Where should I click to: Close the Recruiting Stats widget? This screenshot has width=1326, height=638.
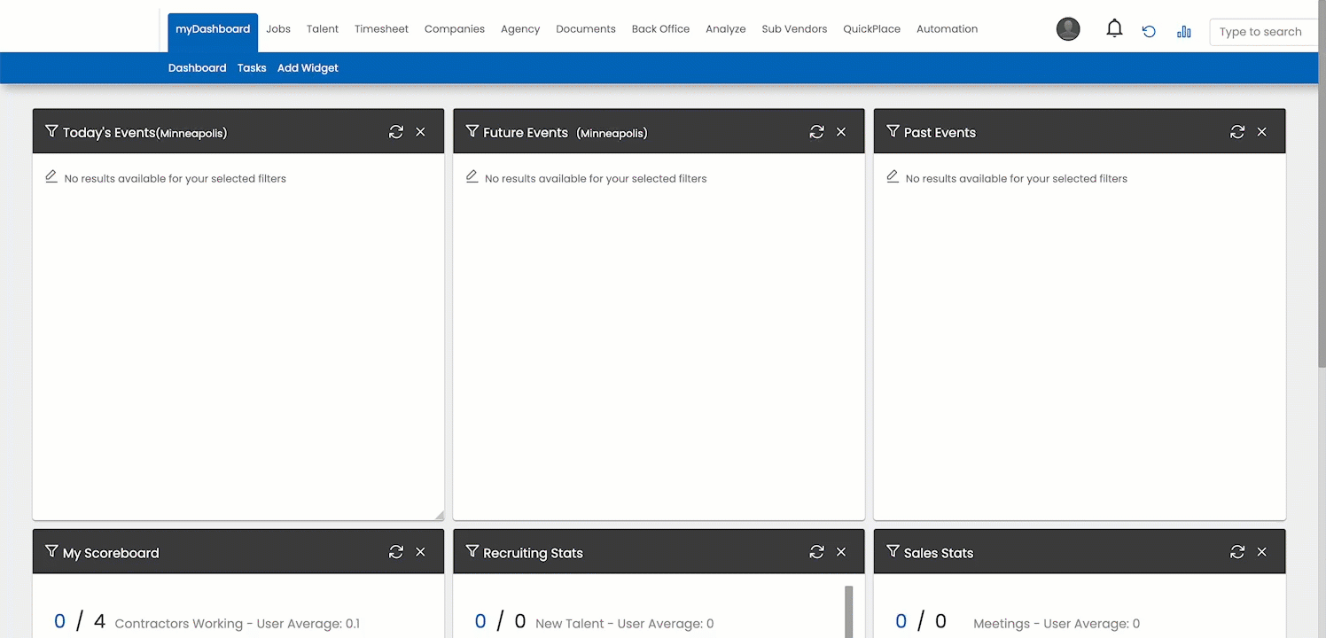tap(841, 552)
